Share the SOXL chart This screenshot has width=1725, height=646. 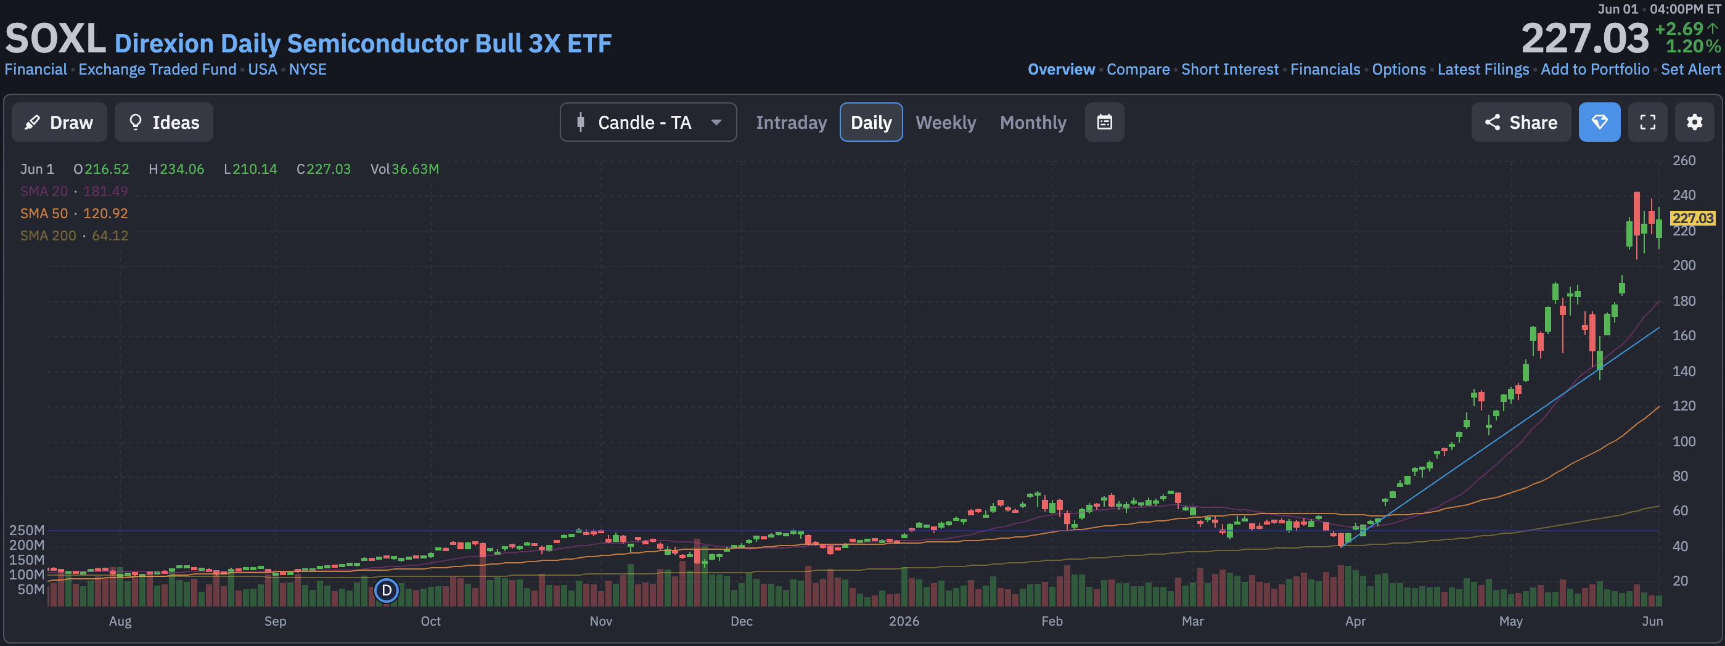click(1521, 123)
